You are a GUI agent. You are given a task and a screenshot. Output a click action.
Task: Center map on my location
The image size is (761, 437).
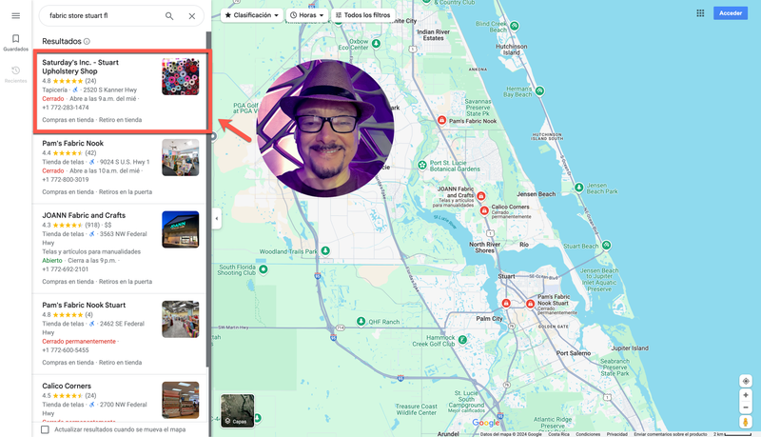click(746, 381)
